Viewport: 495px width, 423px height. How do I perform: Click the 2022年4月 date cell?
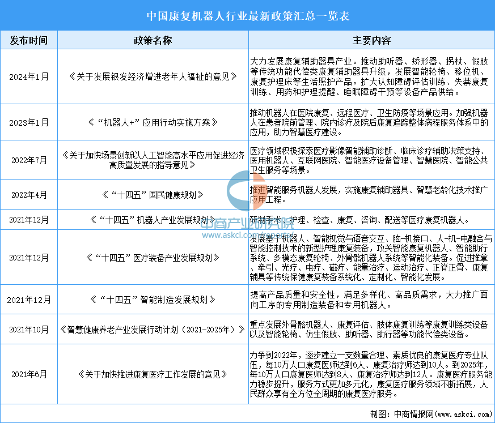(x=29, y=194)
